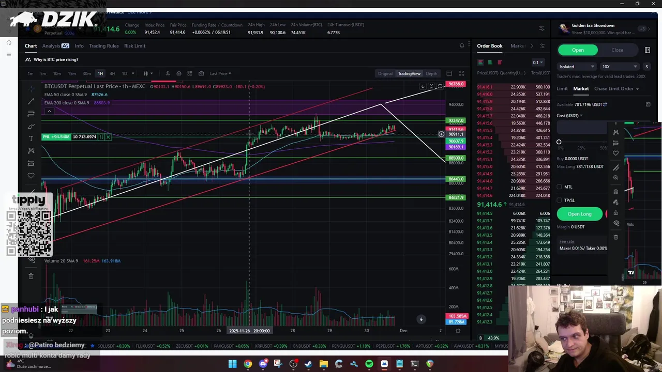Enable the MTL checkbox

[559, 187]
